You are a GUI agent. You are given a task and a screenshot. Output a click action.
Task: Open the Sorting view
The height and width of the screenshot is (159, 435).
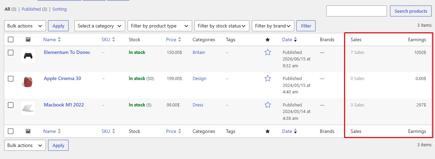[60, 9]
